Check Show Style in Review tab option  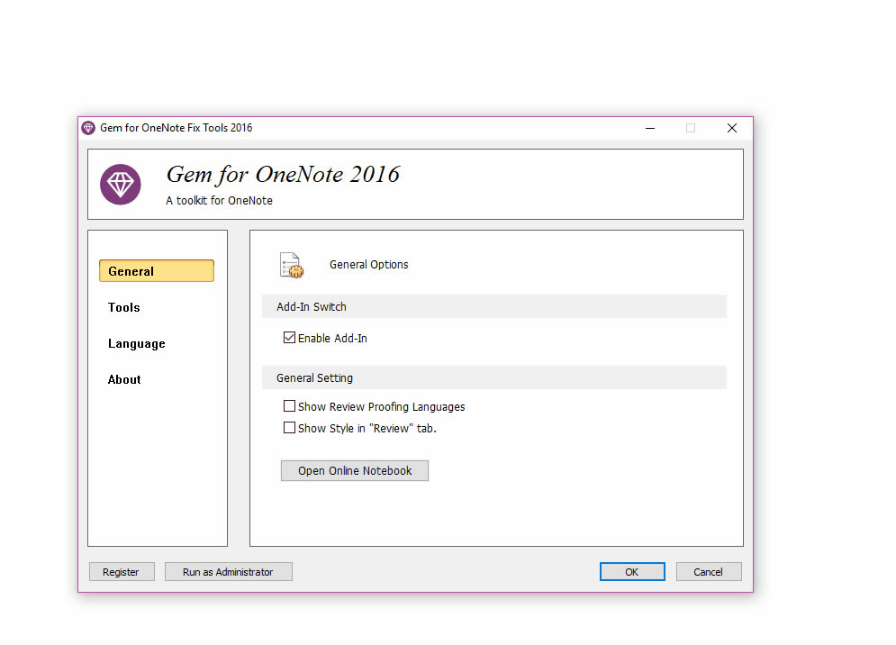click(x=290, y=427)
